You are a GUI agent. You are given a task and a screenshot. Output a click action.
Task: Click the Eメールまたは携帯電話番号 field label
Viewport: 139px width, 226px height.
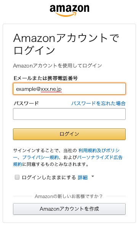(46, 78)
